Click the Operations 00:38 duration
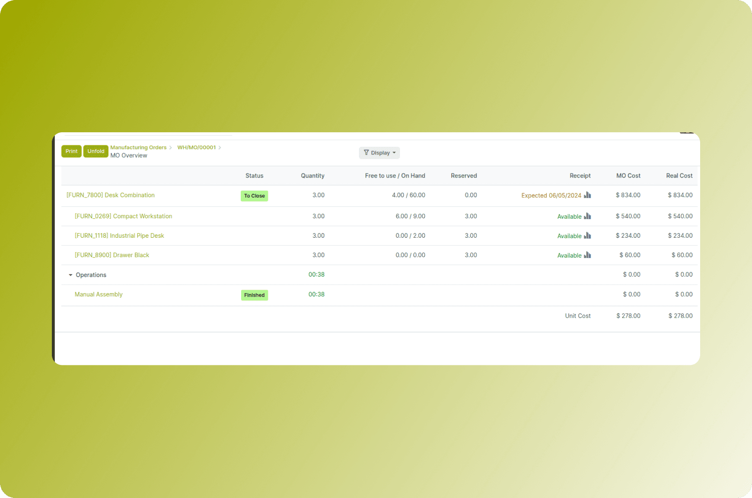752x498 pixels. tap(316, 275)
